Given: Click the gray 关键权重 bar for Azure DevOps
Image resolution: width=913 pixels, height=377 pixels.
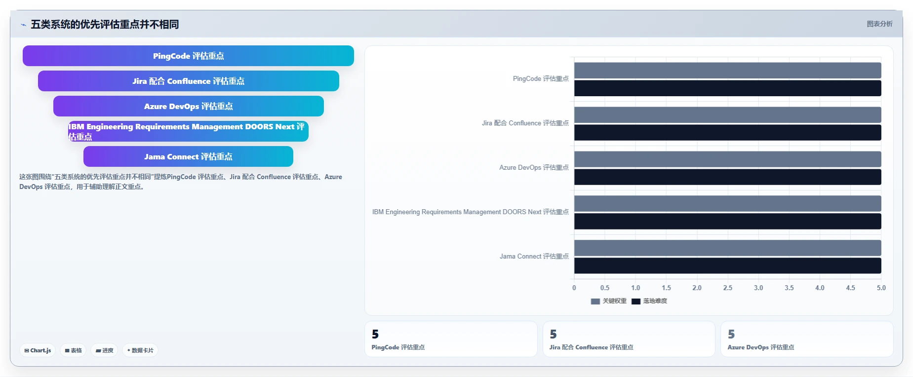Looking at the screenshot, I should [x=727, y=159].
